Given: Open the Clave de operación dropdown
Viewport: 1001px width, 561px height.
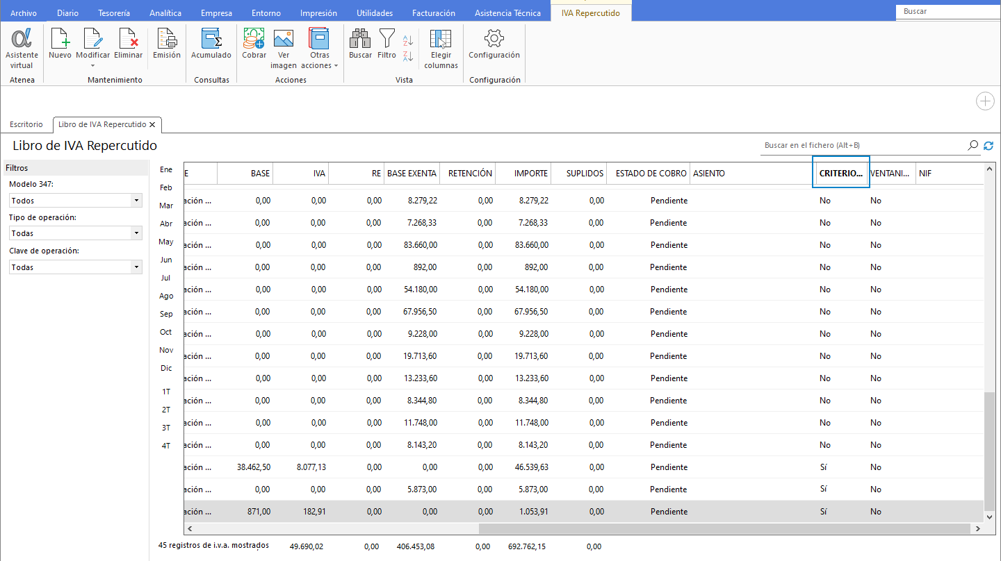Looking at the screenshot, I should coord(76,267).
